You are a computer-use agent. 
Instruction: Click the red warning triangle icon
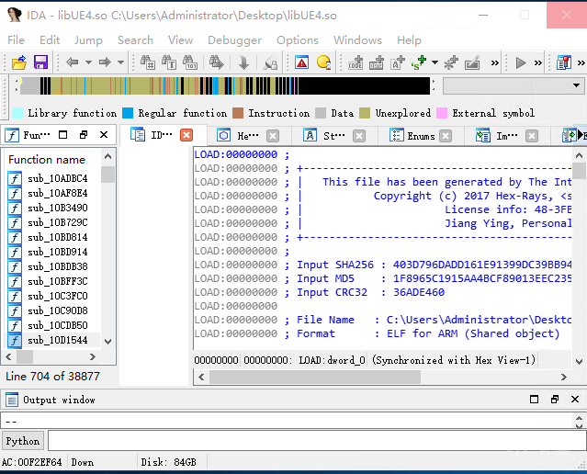pos(301,62)
